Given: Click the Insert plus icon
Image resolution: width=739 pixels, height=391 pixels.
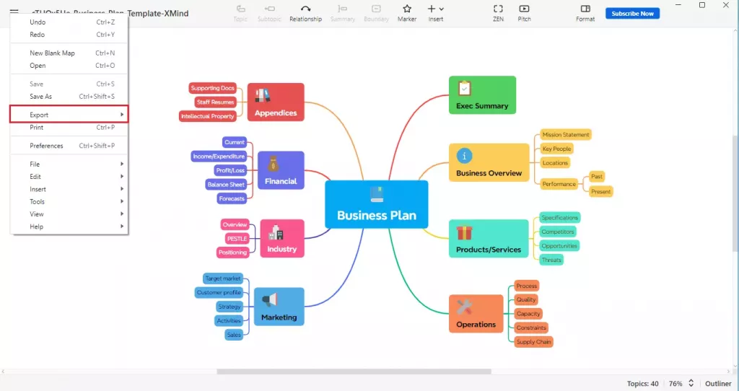Looking at the screenshot, I should pos(432,9).
